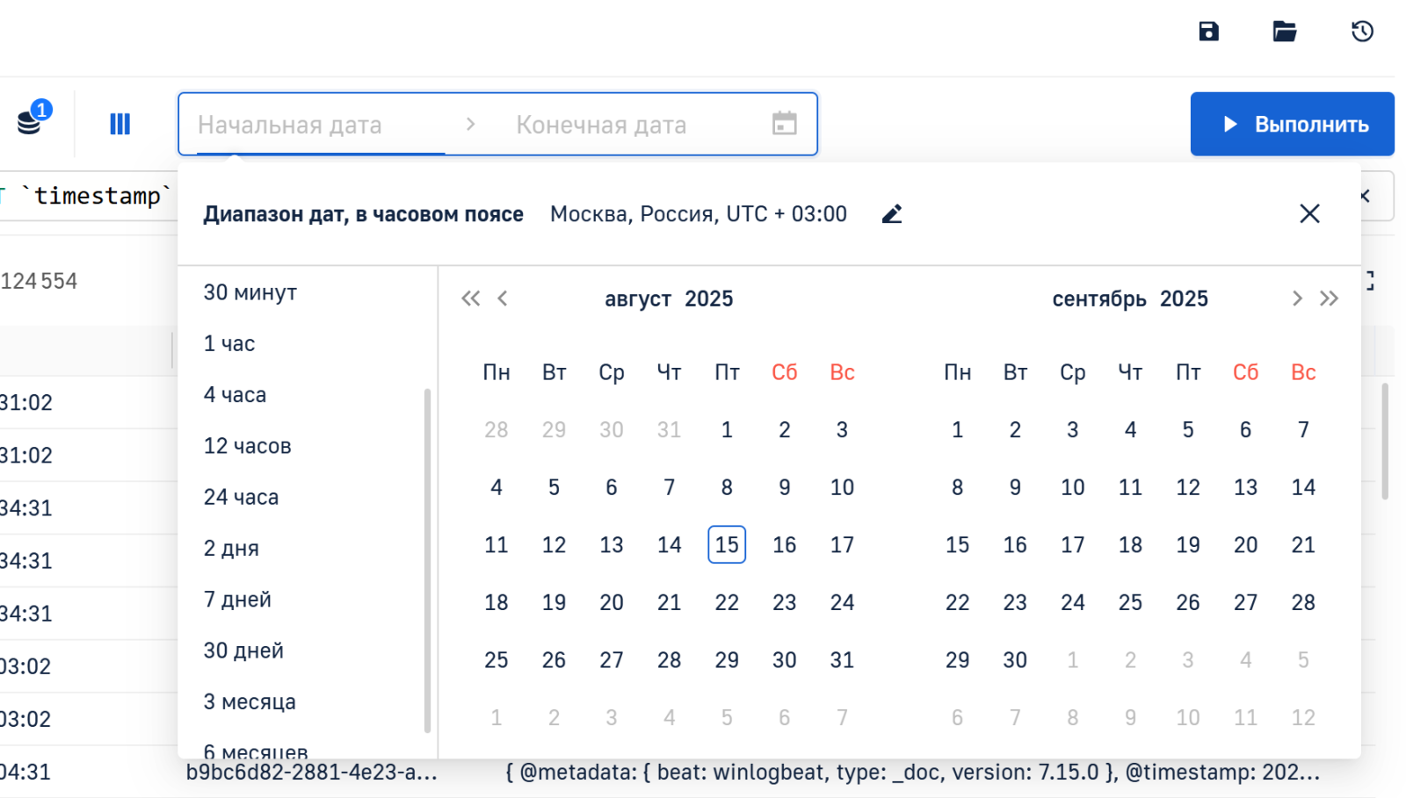Screen dimensions: 1406x798
Task: Advance to next month arrow
Action: [x=1296, y=298]
